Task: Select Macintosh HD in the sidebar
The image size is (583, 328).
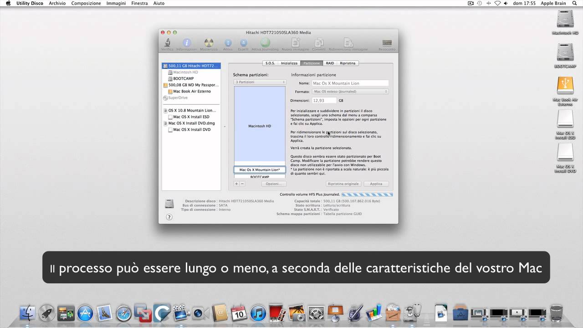Action: [185, 72]
